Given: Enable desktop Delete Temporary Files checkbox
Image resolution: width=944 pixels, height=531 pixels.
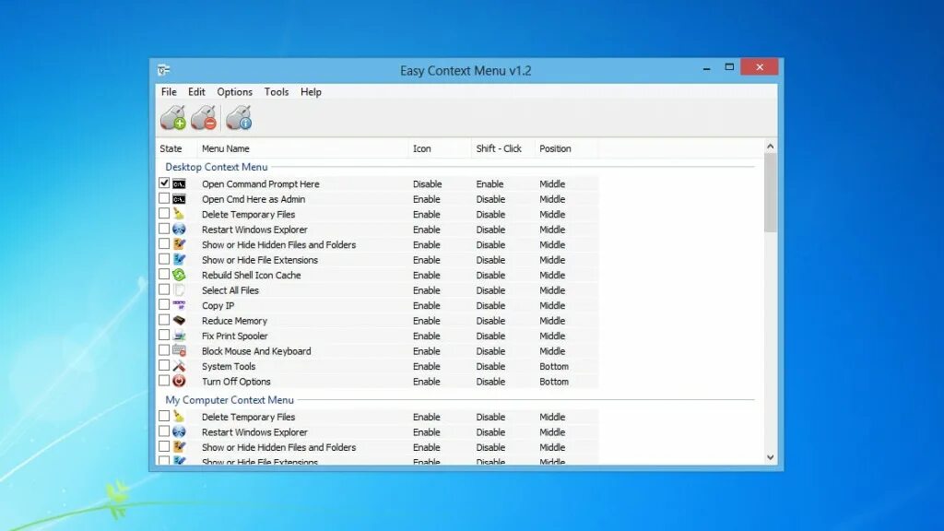Looking at the screenshot, I should pos(164,214).
